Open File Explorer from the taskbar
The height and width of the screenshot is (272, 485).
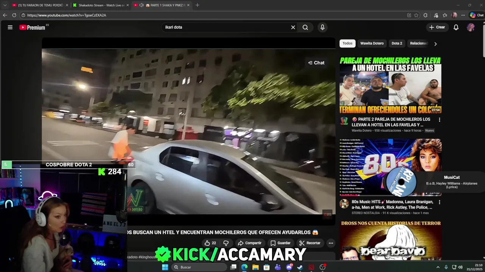point(255,267)
